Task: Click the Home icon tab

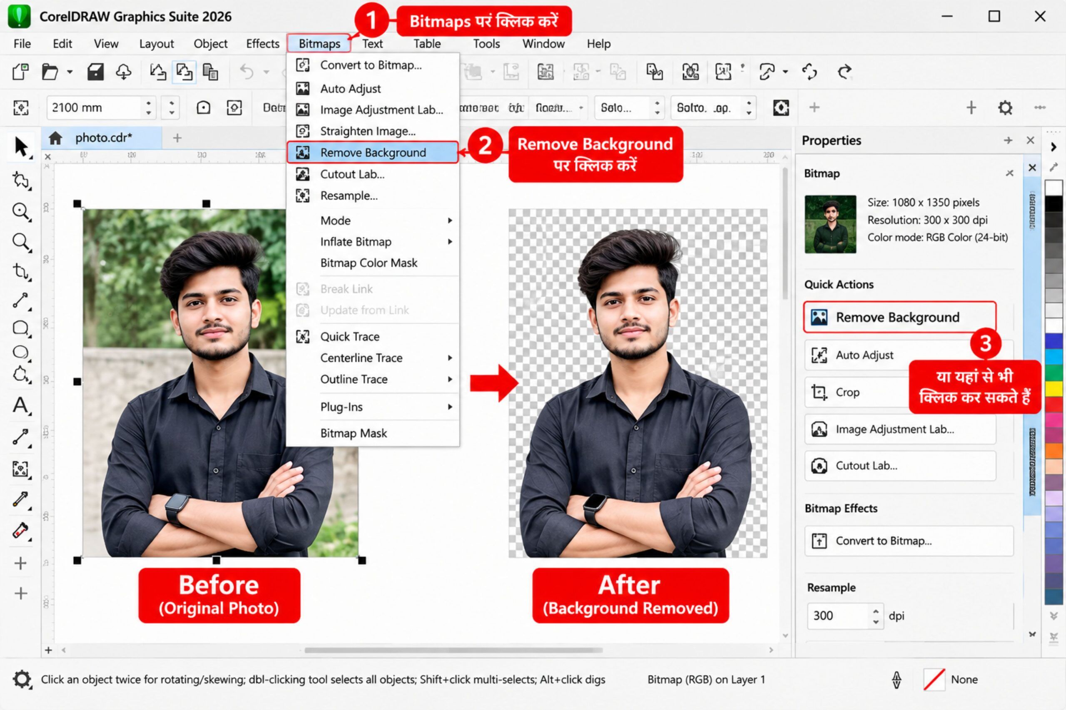Action: [x=55, y=138]
